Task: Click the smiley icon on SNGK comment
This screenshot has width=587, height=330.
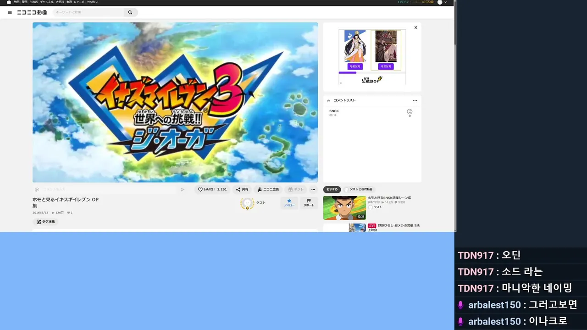Action: point(410,112)
